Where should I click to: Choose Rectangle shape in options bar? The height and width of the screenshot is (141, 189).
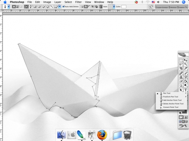point(35,7)
